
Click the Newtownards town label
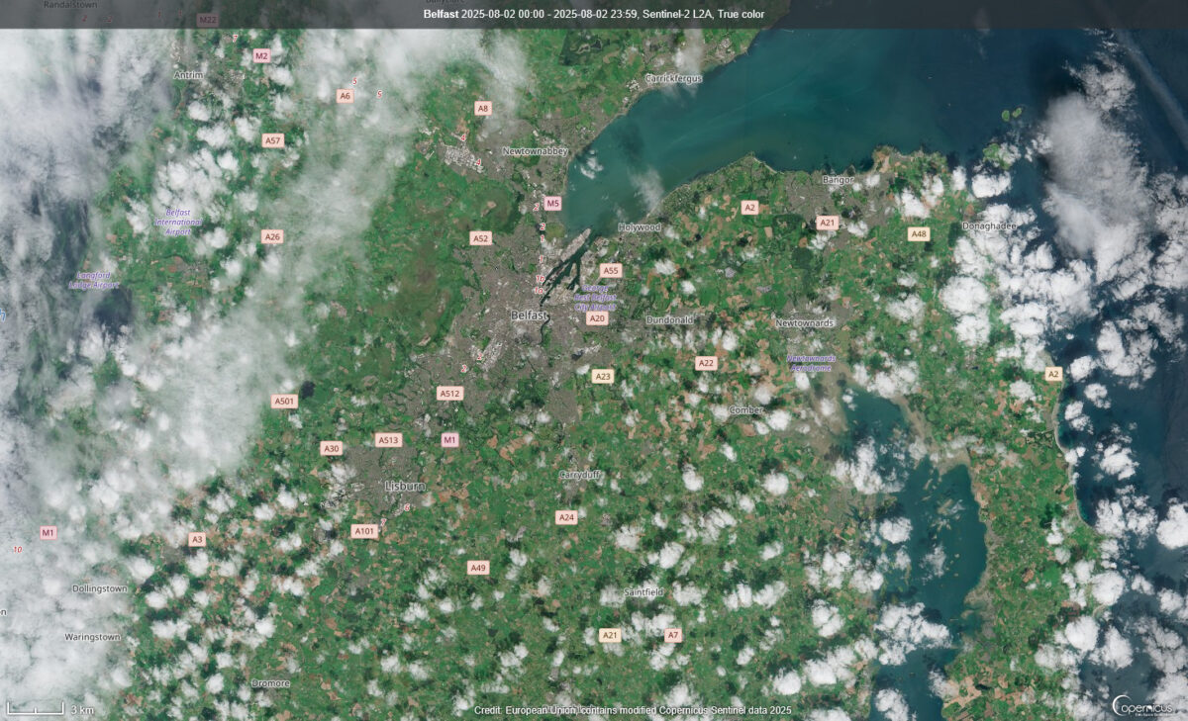pyautogui.click(x=805, y=323)
